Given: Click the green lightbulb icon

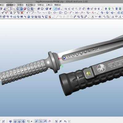Looking at the screenshot, I should click(x=109, y=9).
